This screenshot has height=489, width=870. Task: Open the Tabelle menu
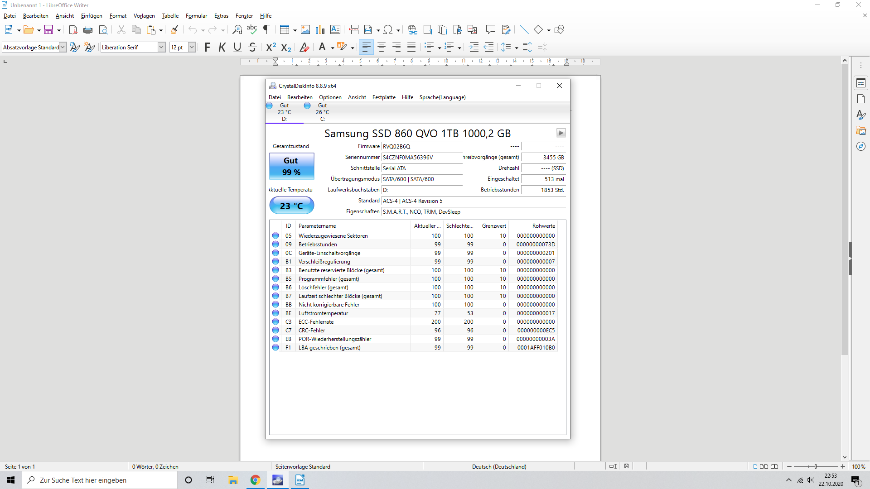pos(170,16)
